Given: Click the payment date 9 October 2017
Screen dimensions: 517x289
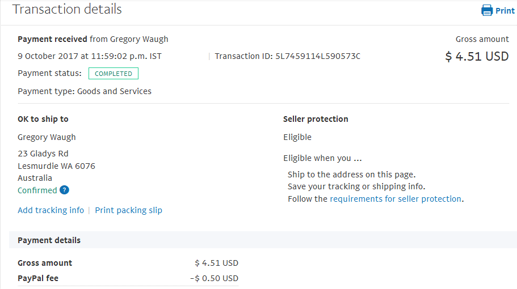Looking at the screenshot, I should pos(48,56).
